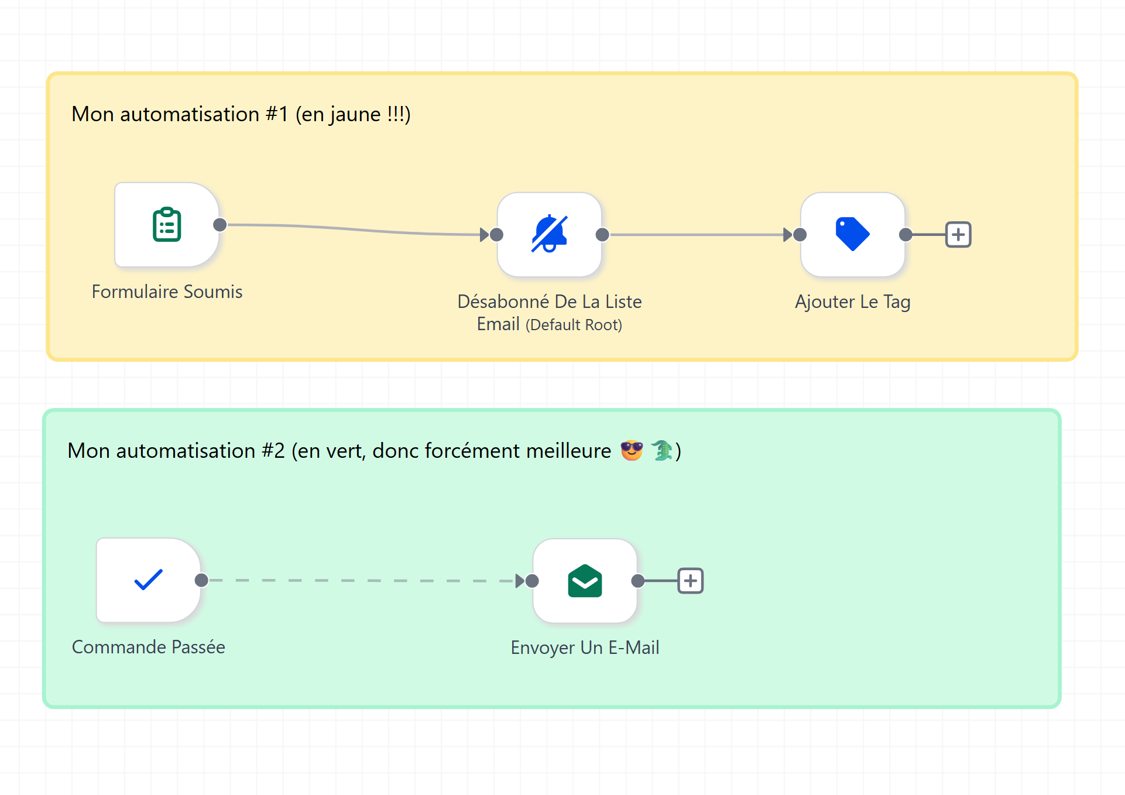This screenshot has height=795, width=1125.
Task: Click input connector of Ajouter Le Tag node
Action: [x=800, y=235]
